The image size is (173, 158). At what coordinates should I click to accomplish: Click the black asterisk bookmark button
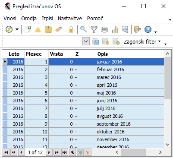click(72, 152)
